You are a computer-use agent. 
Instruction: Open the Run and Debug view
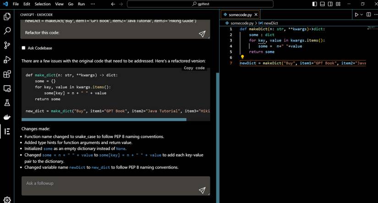click(x=7, y=60)
